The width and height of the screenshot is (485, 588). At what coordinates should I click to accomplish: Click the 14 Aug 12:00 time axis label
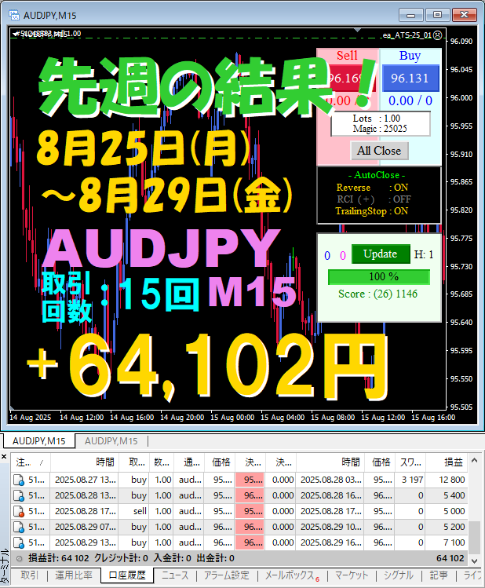point(82,418)
